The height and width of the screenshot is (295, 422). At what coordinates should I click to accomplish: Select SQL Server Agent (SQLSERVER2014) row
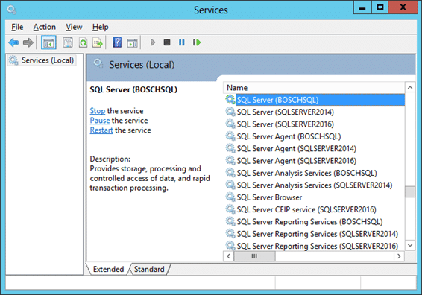tap(315, 148)
